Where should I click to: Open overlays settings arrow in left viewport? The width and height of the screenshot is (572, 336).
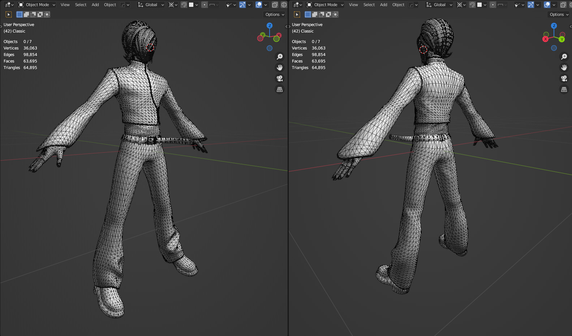click(266, 5)
